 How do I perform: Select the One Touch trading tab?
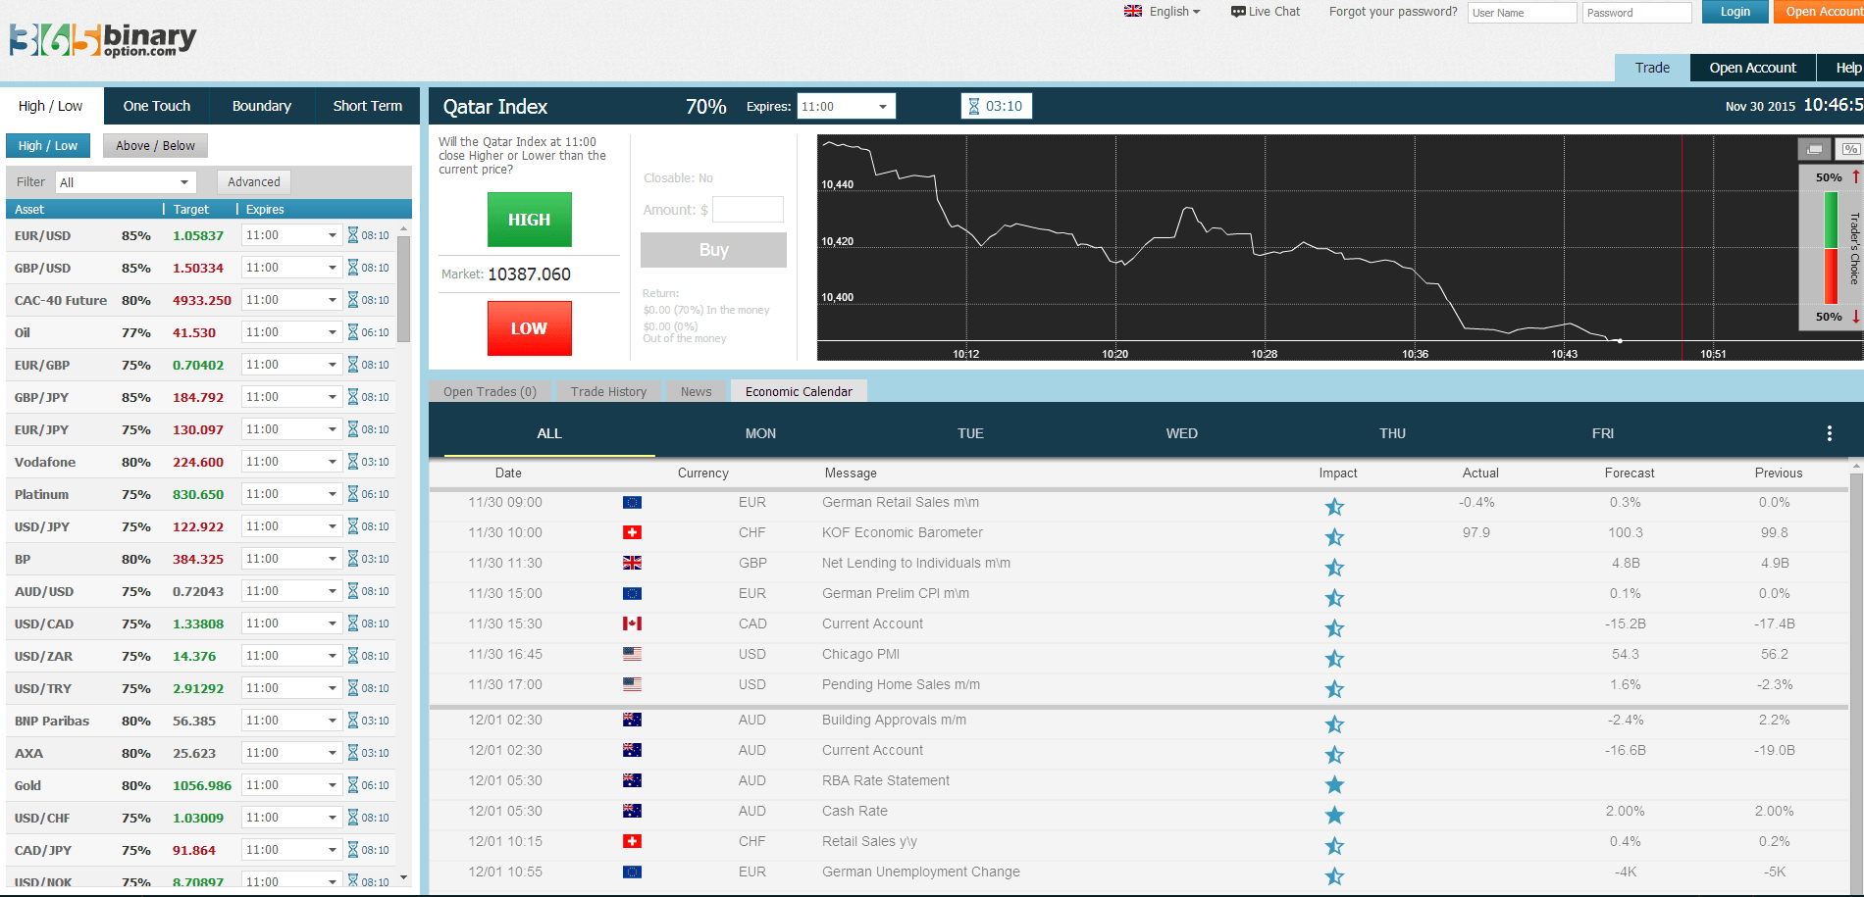[x=156, y=105]
